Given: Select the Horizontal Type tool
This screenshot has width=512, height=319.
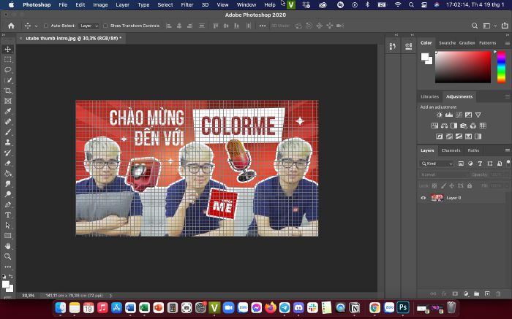Looking at the screenshot, I should coord(8,215).
